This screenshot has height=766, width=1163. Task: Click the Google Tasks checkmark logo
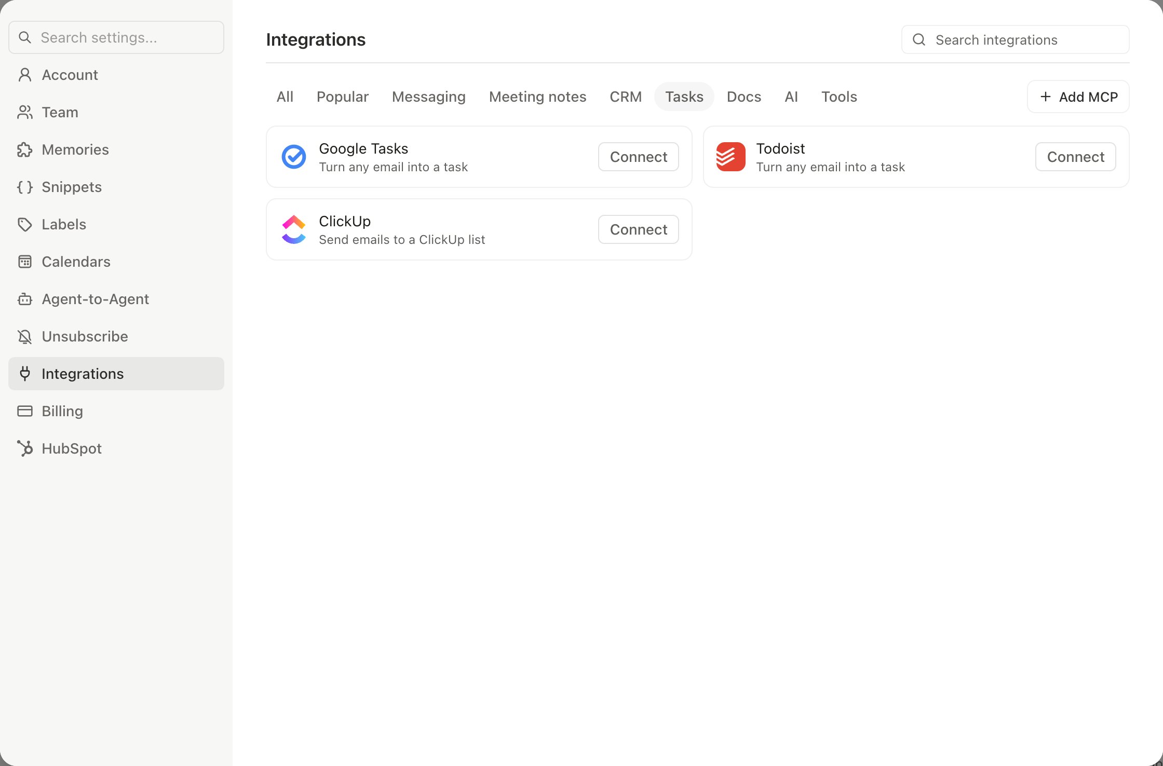coord(294,157)
